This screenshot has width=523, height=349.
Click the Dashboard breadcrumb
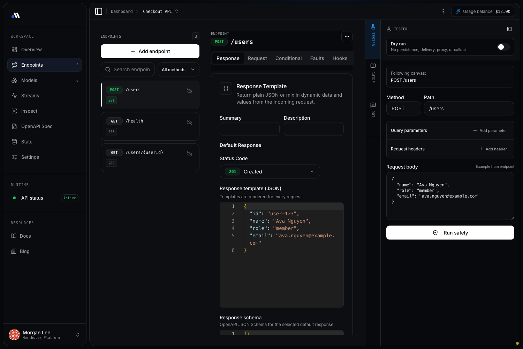[x=122, y=12]
